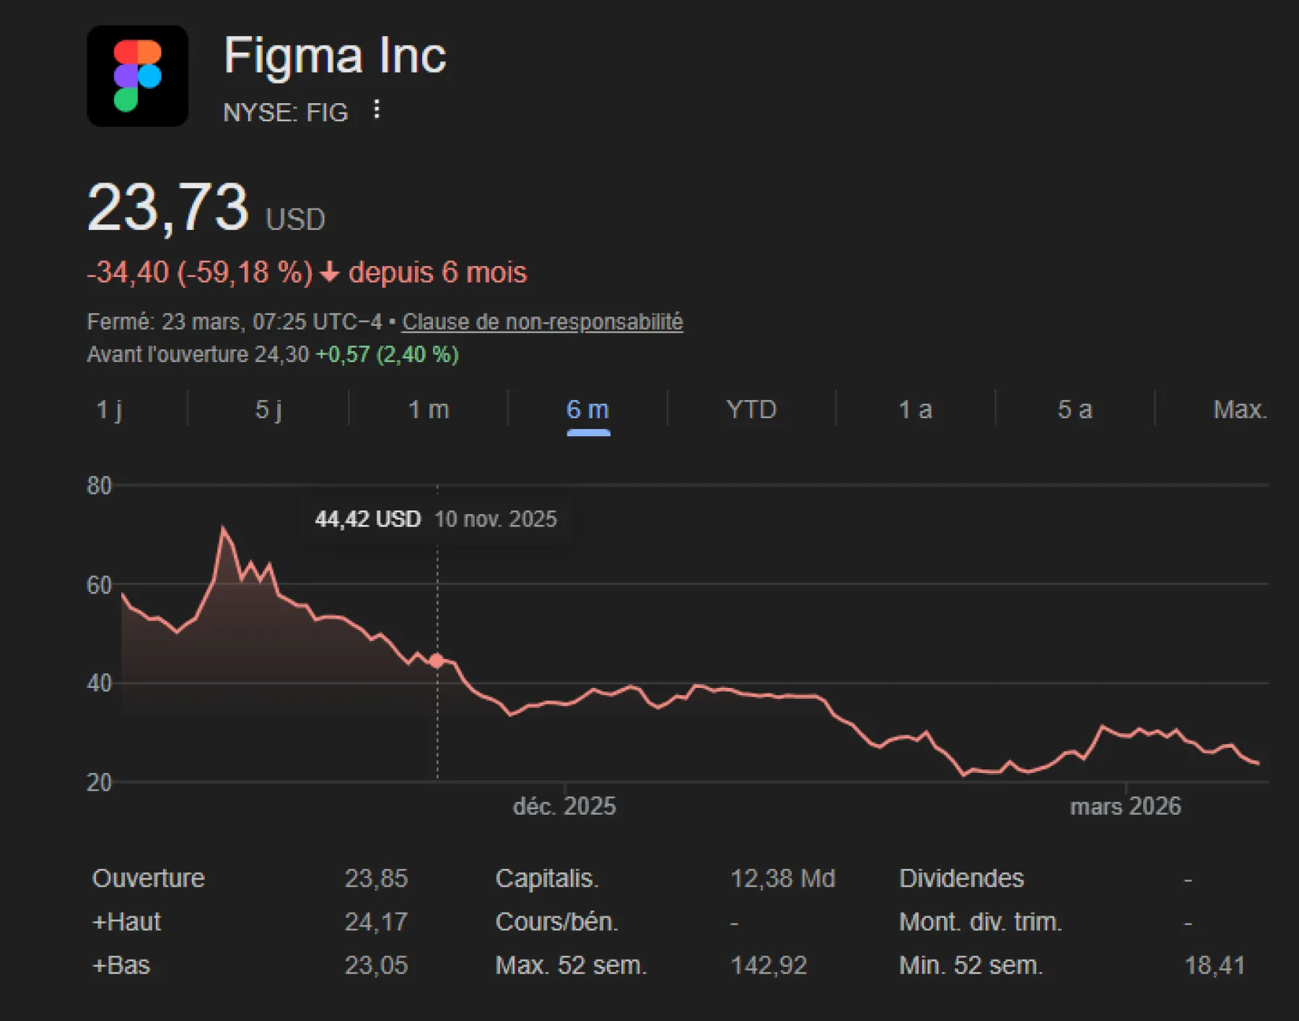Open the three-dot options menu
The height and width of the screenshot is (1021, 1299).
tap(378, 110)
